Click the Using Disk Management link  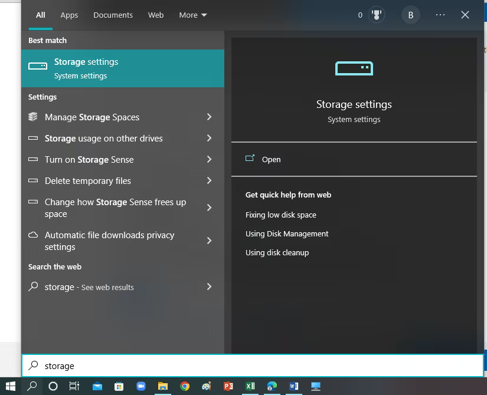[287, 234]
